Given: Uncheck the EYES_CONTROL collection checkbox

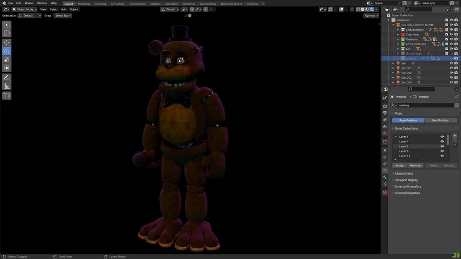Looking at the screenshot, I should tap(446, 44).
